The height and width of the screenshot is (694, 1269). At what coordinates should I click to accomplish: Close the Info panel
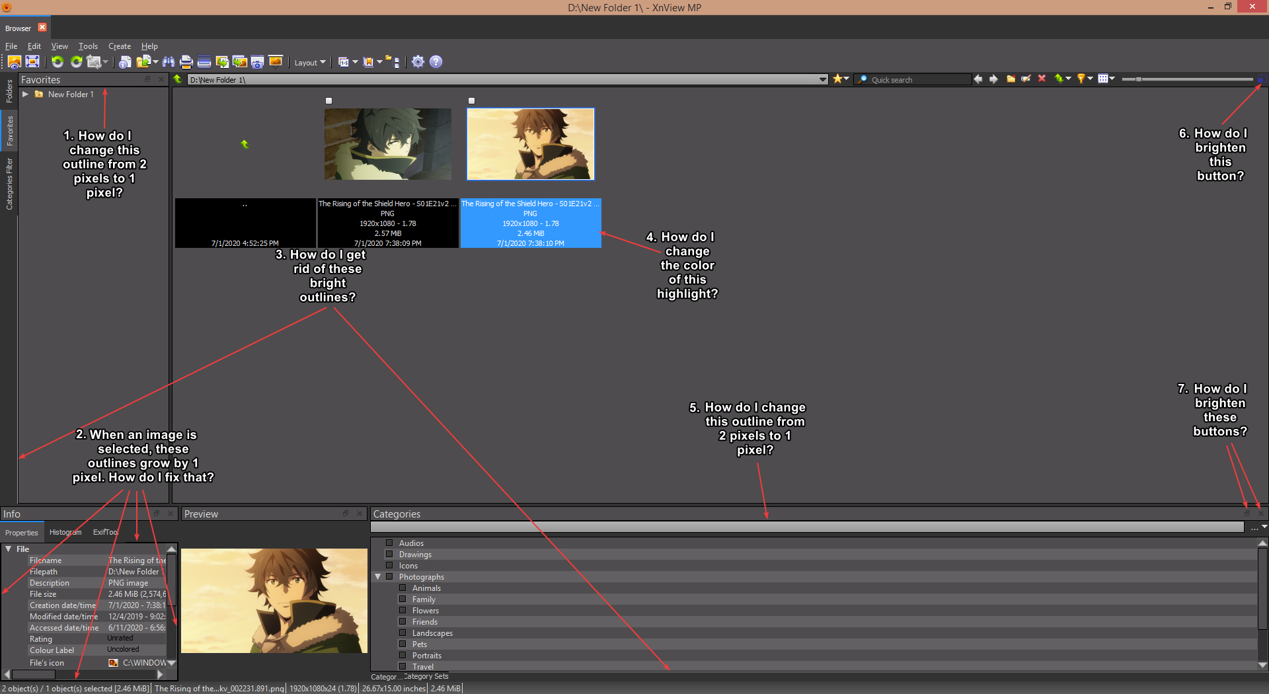tap(171, 514)
